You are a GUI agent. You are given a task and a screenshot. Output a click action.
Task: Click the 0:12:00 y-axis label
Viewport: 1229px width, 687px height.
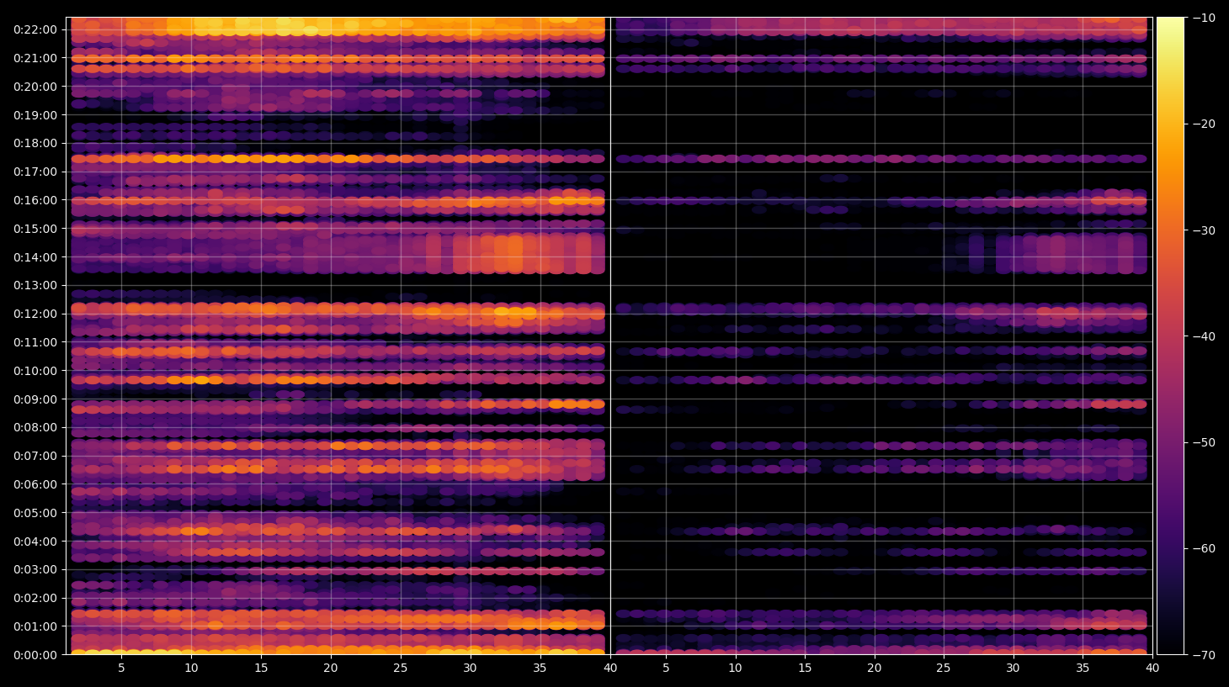coord(35,314)
